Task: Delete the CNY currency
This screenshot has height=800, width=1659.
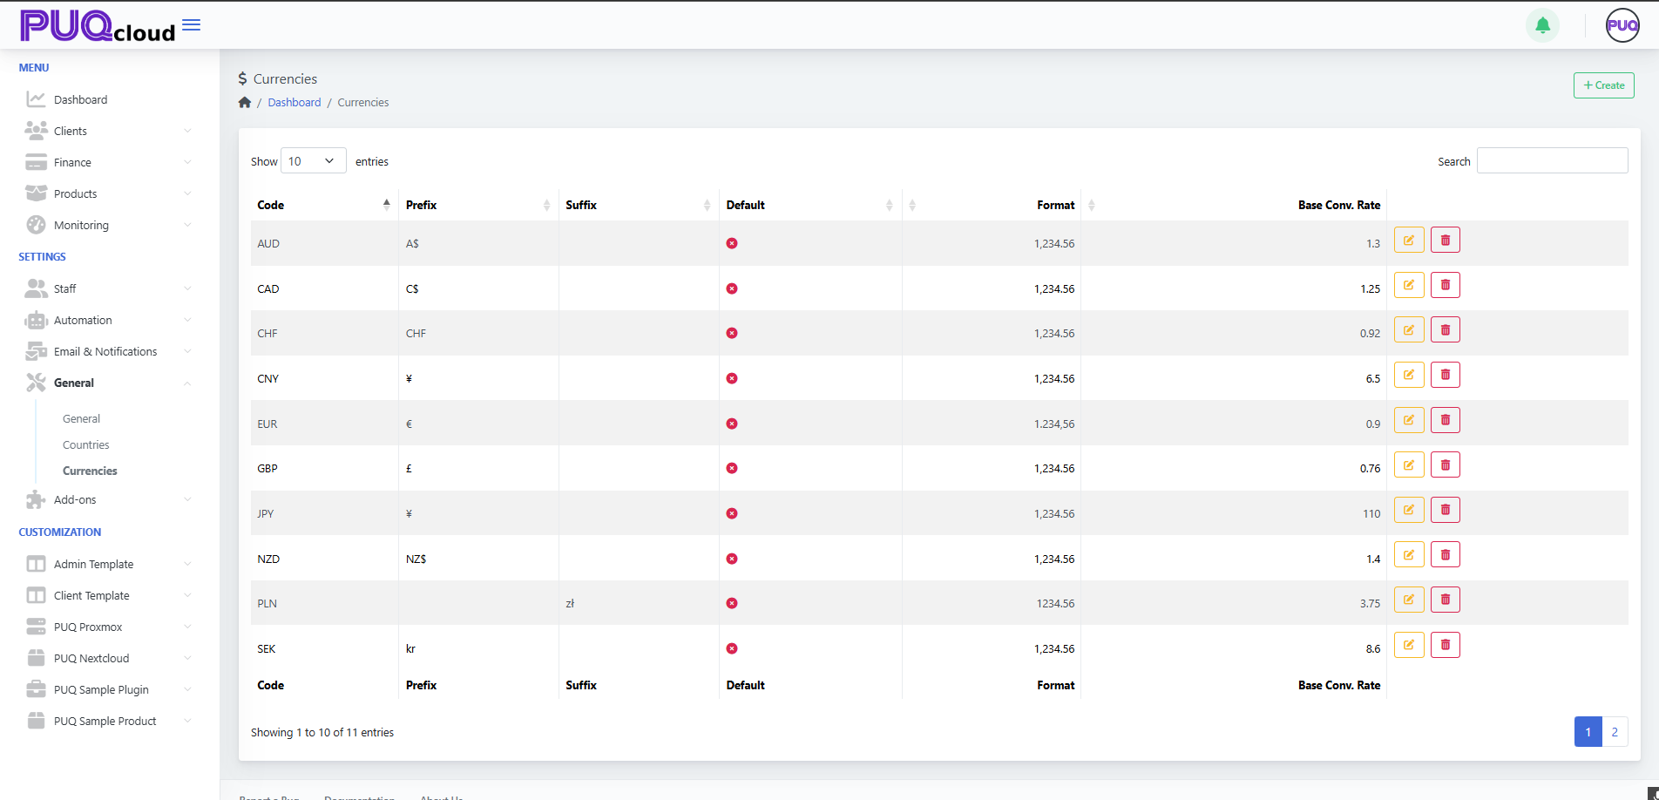Action: point(1446,375)
